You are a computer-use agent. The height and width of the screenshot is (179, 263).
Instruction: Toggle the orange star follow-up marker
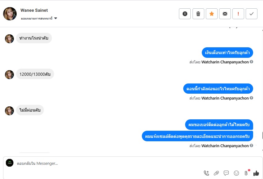click(x=212, y=14)
